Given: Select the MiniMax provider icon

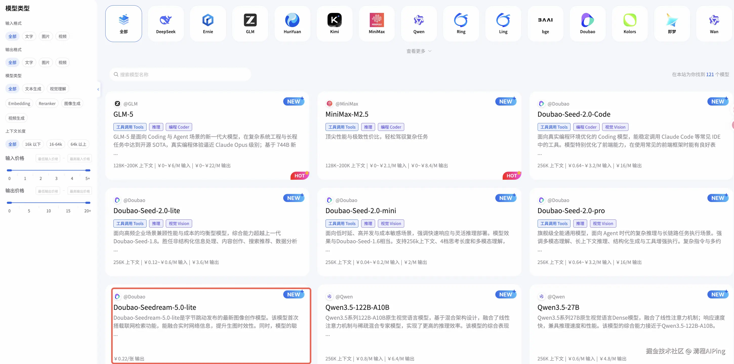Looking at the screenshot, I should click(376, 20).
